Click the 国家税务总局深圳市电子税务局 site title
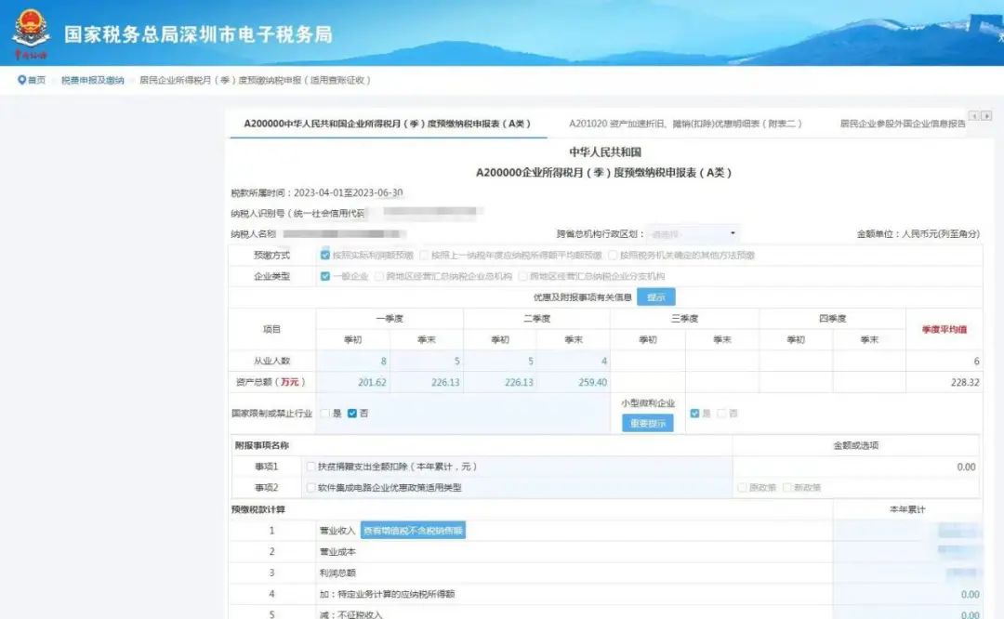 click(x=199, y=34)
